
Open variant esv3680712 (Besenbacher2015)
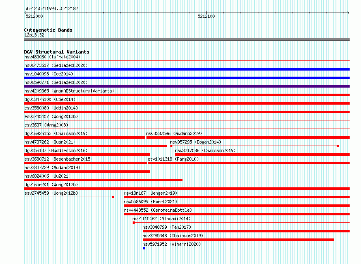pos(58,159)
